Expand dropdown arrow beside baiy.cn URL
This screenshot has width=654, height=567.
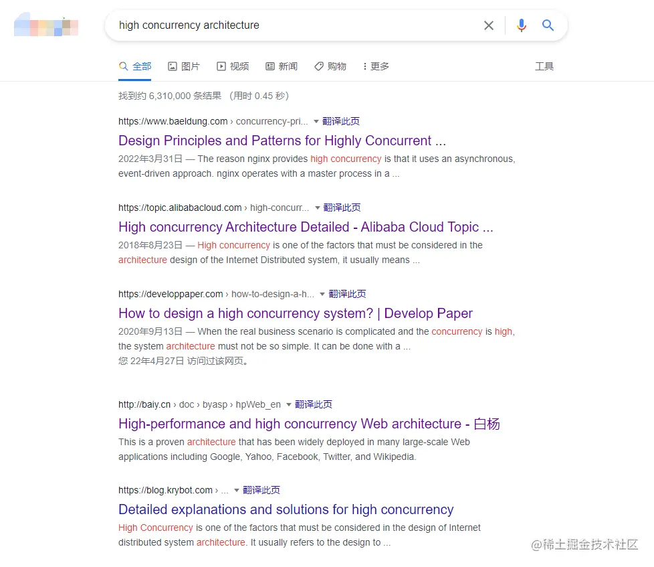pos(289,404)
